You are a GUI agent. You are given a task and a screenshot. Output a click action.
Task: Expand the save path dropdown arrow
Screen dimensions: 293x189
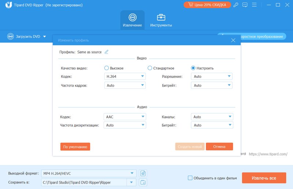[x=131, y=182]
